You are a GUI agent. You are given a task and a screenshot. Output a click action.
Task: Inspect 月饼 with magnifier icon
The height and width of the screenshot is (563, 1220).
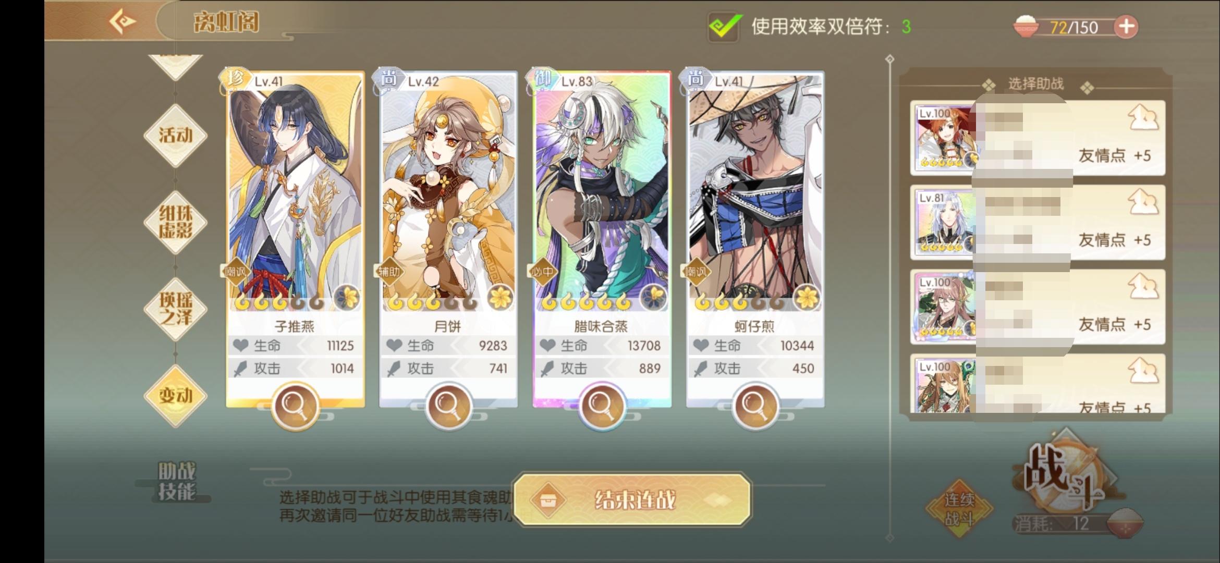(x=448, y=406)
